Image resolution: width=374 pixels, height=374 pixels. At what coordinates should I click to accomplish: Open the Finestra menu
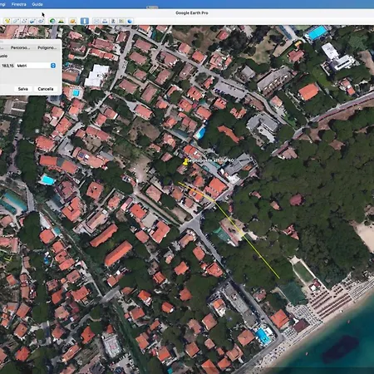click(19, 4)
